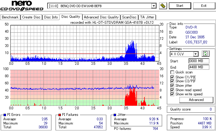Viewport: 216px width, 131px height.
Task: Toggle the Show C1/PIE checkbox
Action: (172, 77)
